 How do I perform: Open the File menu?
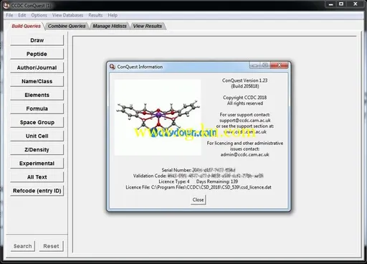[x=9, y=15]
